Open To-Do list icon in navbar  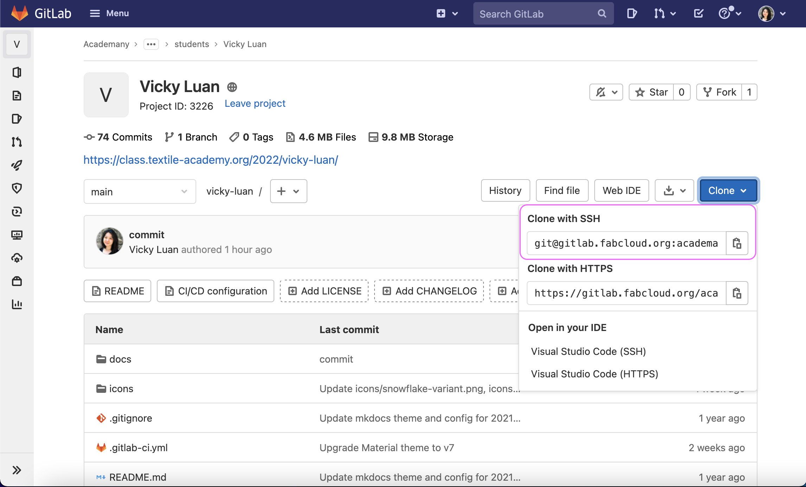click(x=698, y=14)
